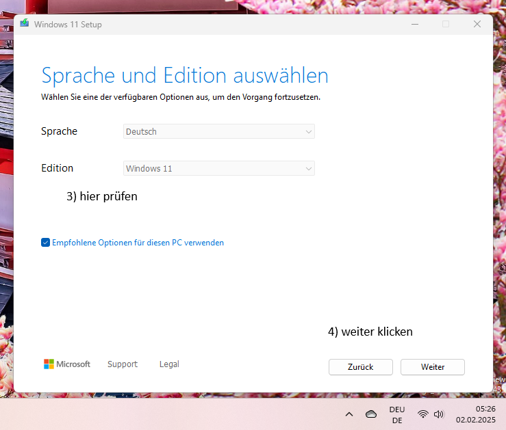
Task: Click the DEU DE language indicator
Action: pyautogui.click(x=397, y=415)
